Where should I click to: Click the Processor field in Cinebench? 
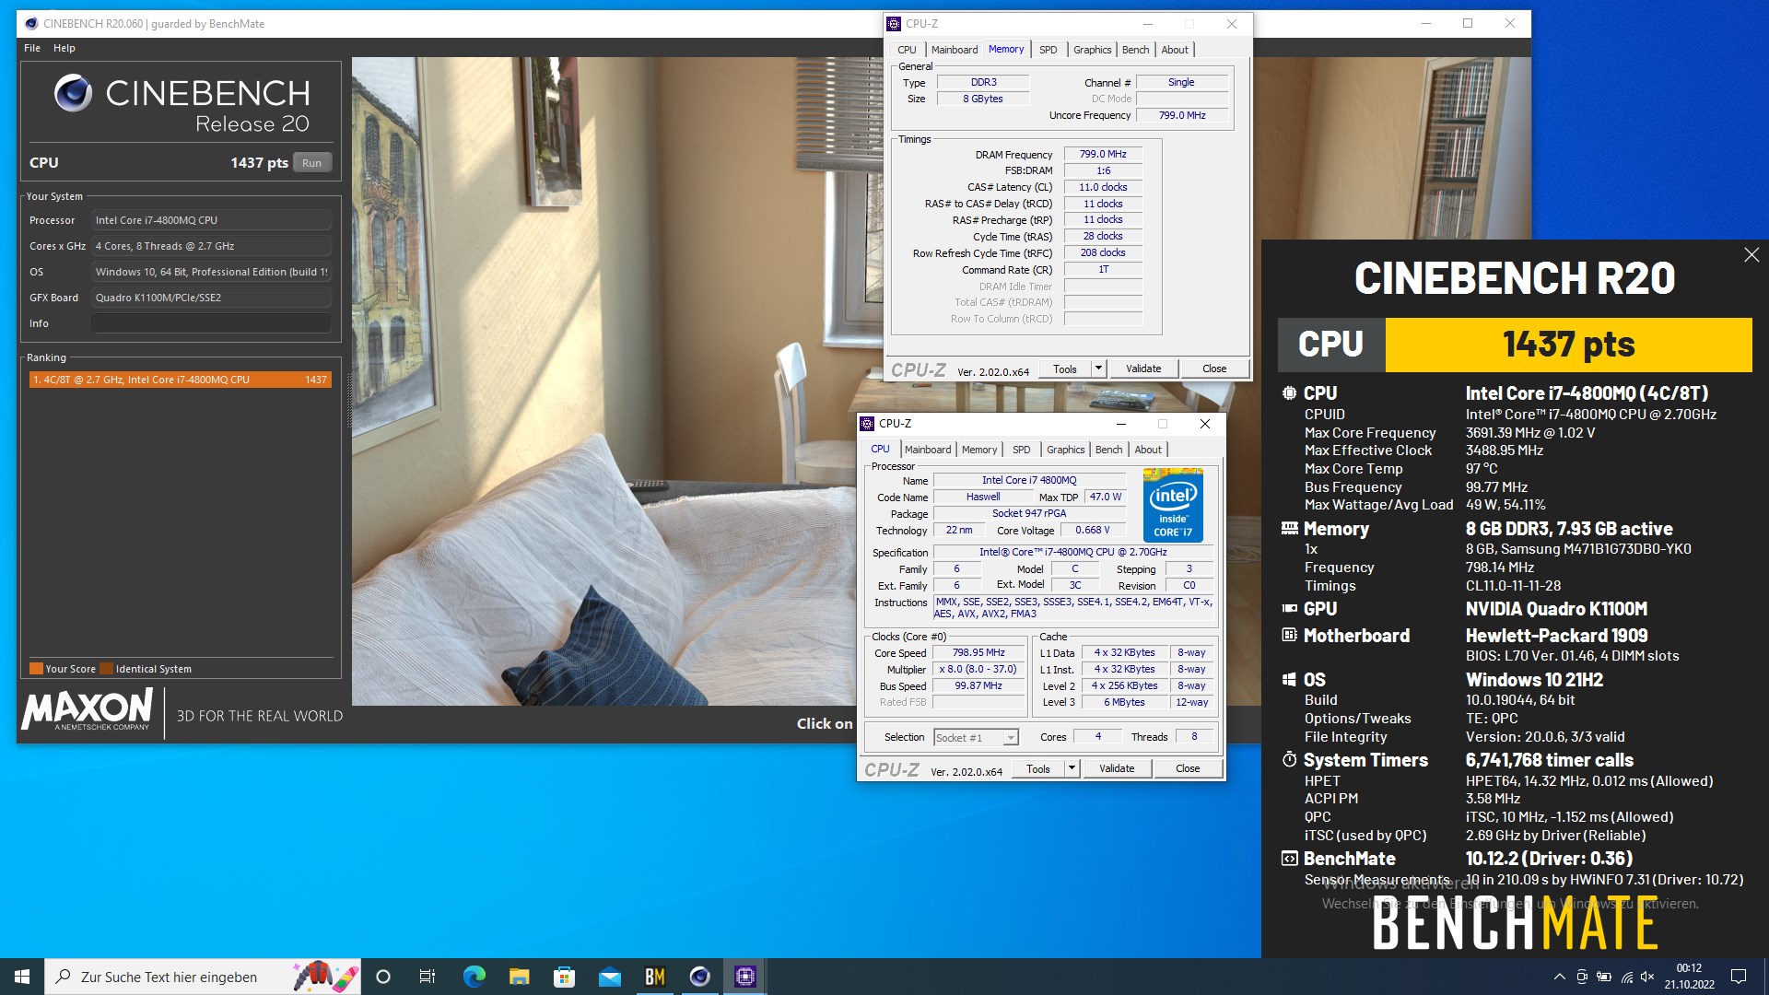tap(211, 220)
